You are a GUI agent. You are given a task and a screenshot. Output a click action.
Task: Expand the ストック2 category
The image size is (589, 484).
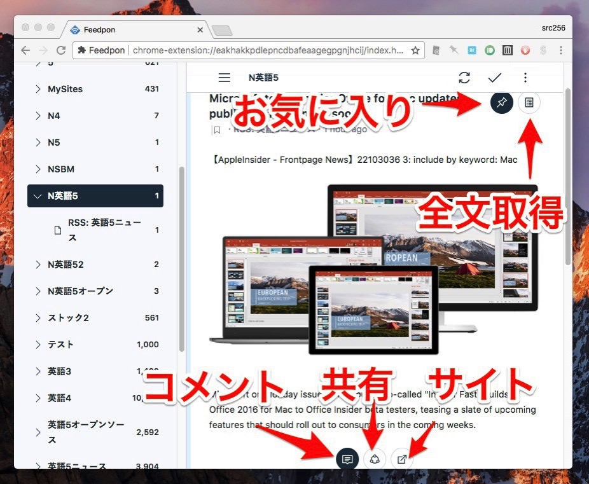pos(38,317)
